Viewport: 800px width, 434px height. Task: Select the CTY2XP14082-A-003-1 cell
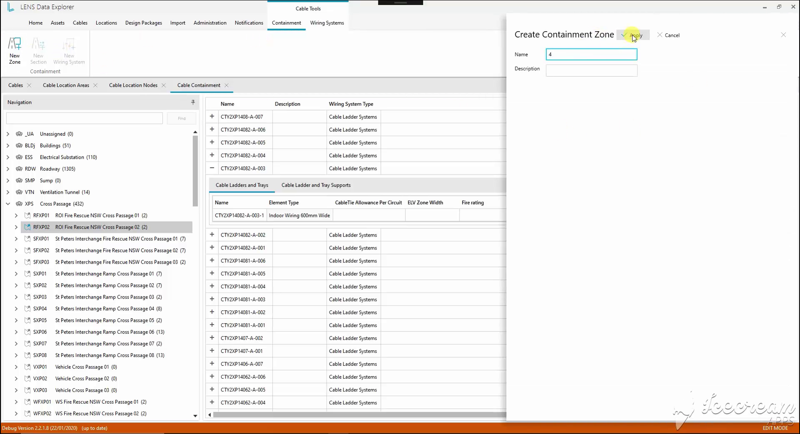(240, 215)
